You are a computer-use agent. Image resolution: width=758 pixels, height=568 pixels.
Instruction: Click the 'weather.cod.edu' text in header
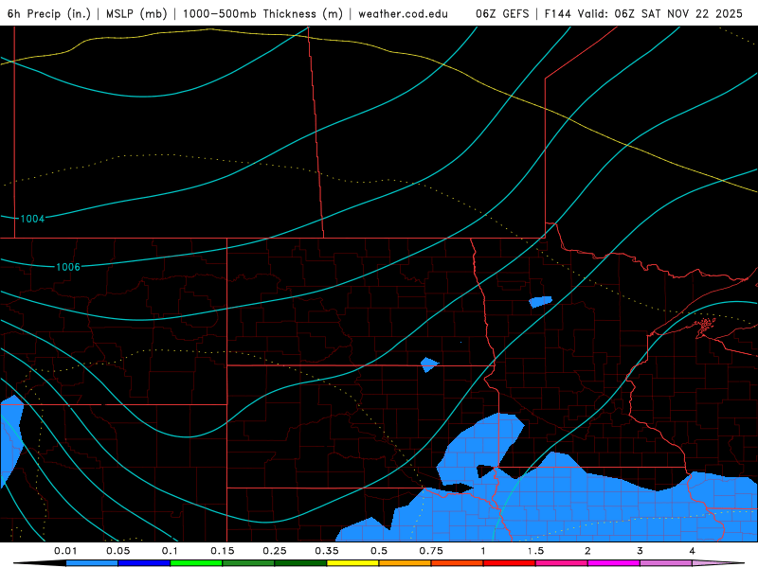coord(403,13)
